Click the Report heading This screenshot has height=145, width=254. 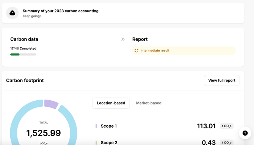click(x=140, y=39)
